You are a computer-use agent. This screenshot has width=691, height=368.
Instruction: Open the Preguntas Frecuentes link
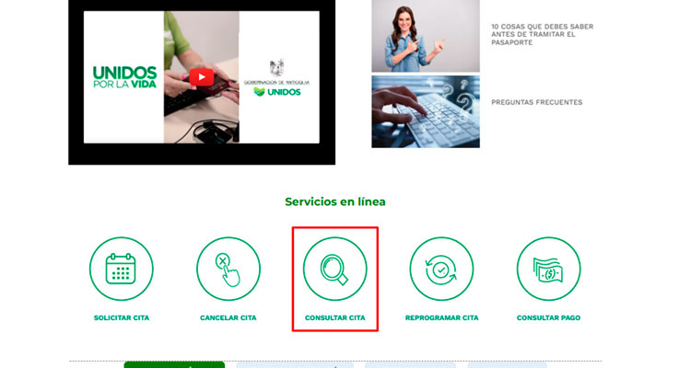click(x=537, y=102)
